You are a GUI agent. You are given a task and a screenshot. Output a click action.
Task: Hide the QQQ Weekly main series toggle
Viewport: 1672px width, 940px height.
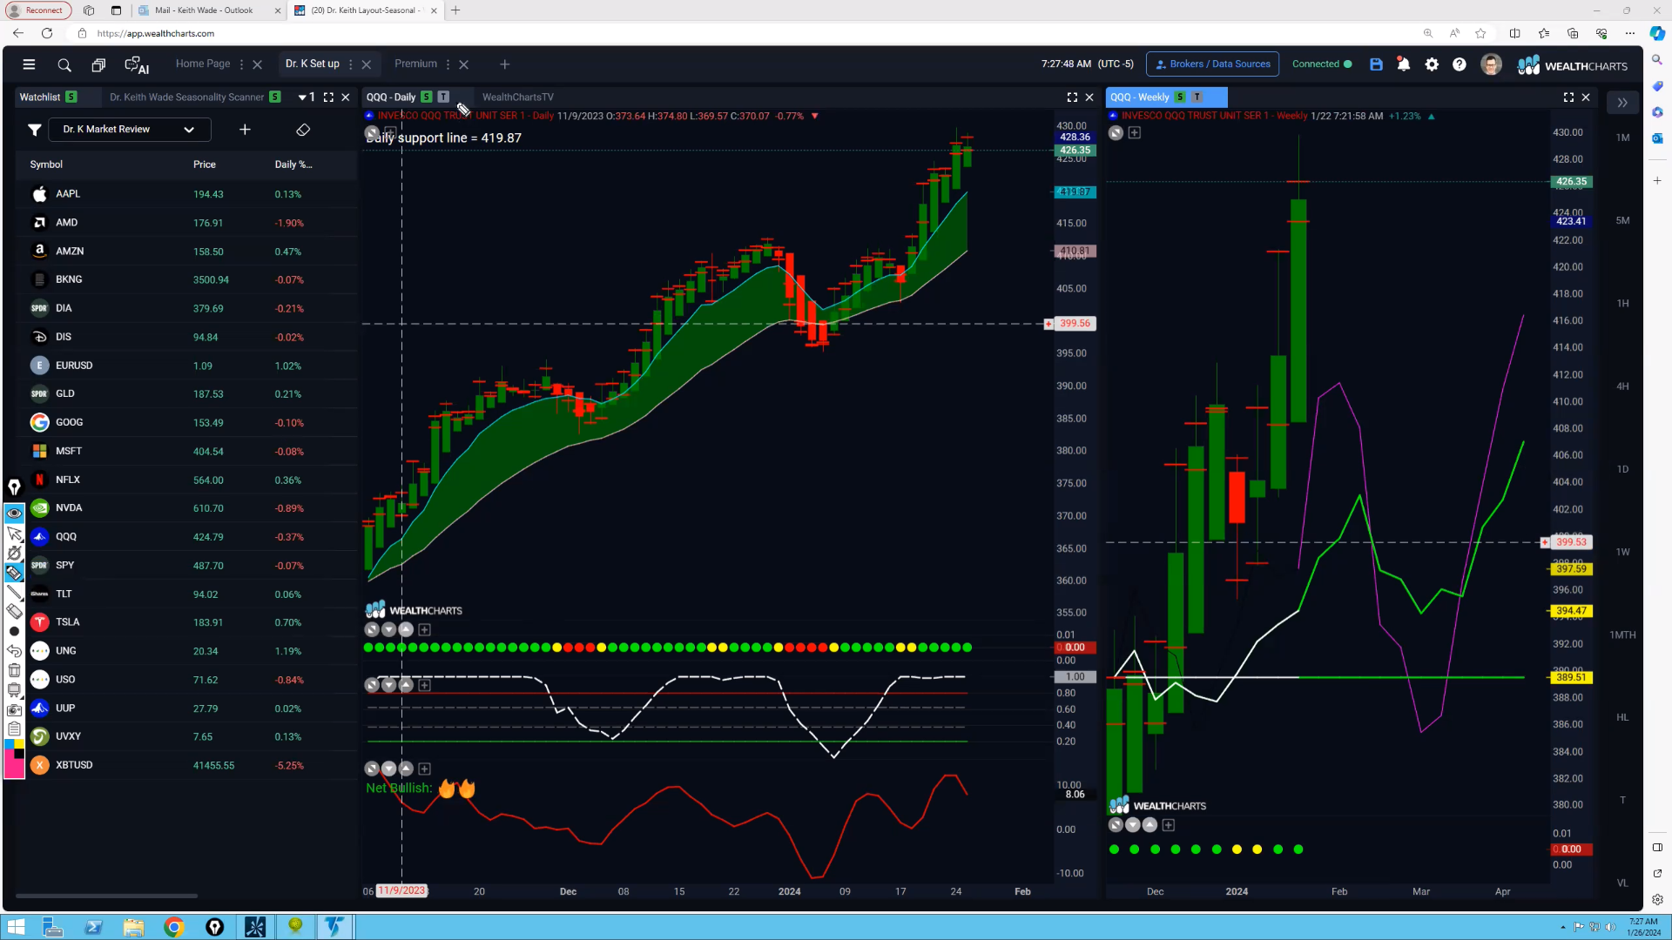click(x=1116, y=133)
